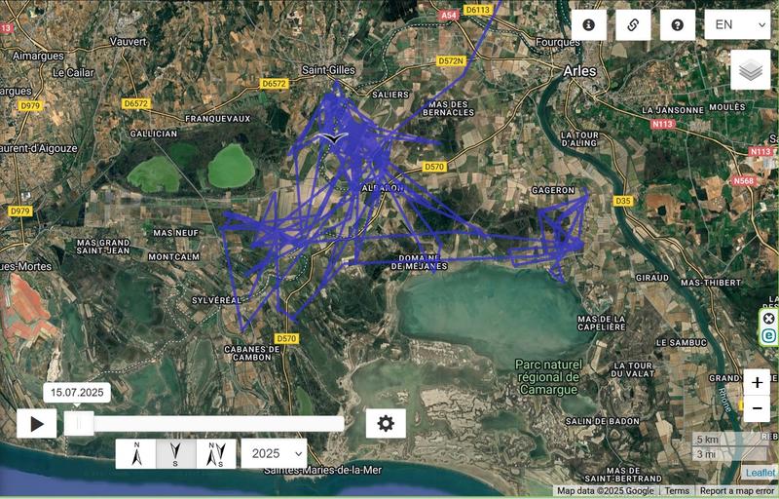Click the D570 road badge near Albaron
Image resolution: width=779 pixels, height=499 pixels.
[x=434, y=167]
